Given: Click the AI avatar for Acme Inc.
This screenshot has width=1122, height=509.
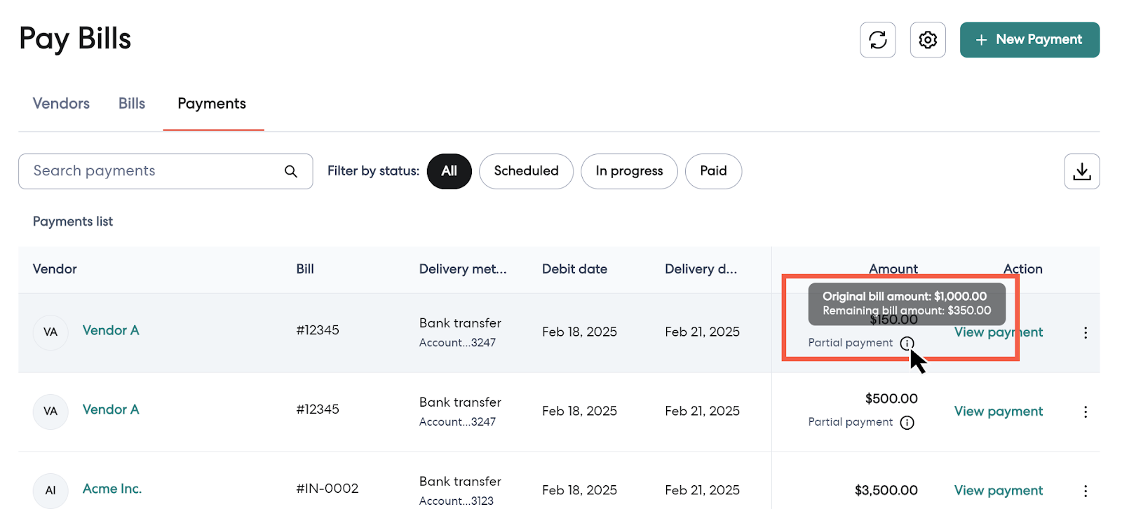Looking at the screenshot, I should (x=50, y=491).
